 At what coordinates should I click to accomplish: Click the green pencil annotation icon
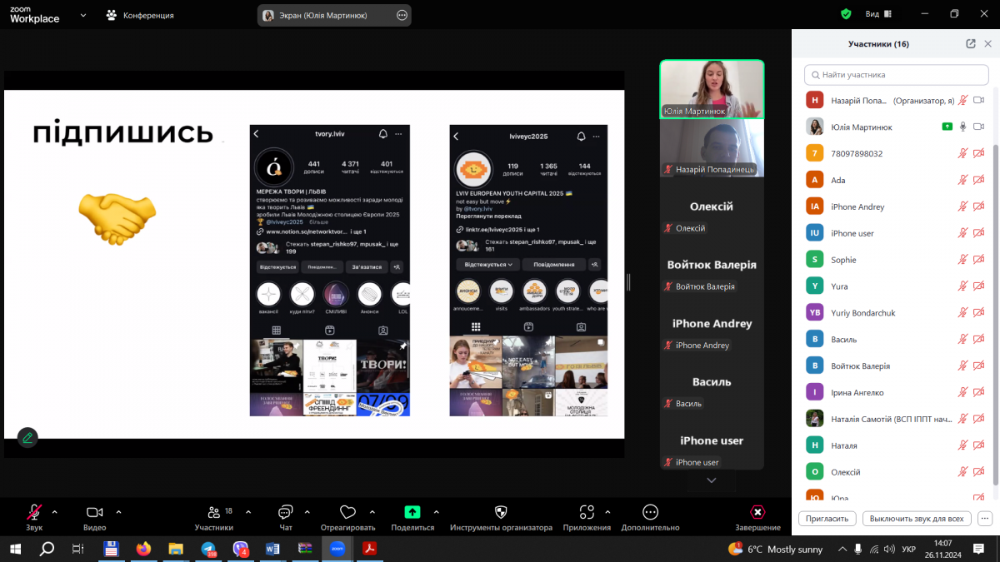point(27,436)
